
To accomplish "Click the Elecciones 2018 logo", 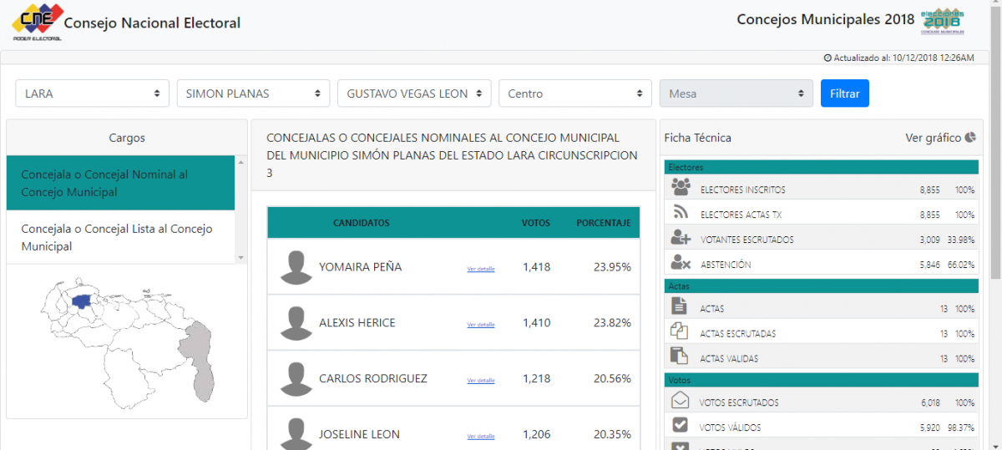I will pyautogui.click(x=942, y=21).
